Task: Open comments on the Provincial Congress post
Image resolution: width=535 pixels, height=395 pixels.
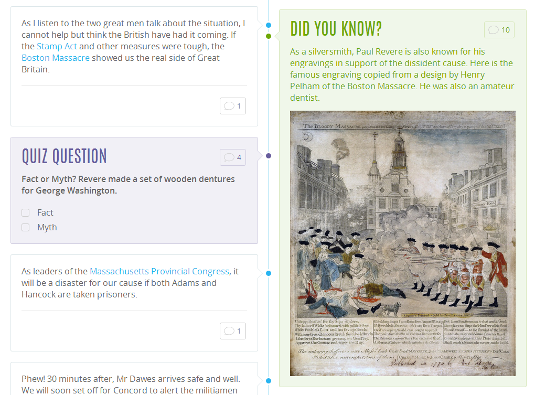Action: click(x=232, y=331)
